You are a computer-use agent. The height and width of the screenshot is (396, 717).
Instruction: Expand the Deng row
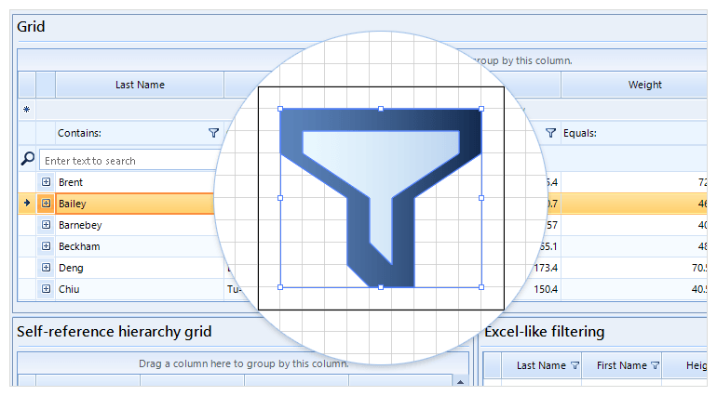point(46,268)
